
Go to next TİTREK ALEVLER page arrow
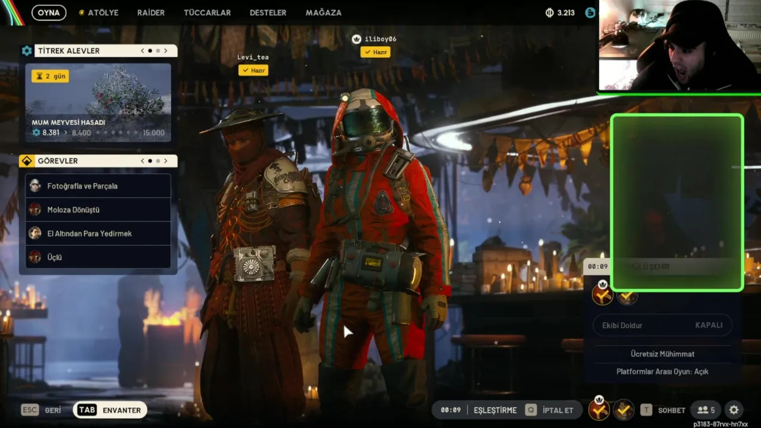(165, 51)
